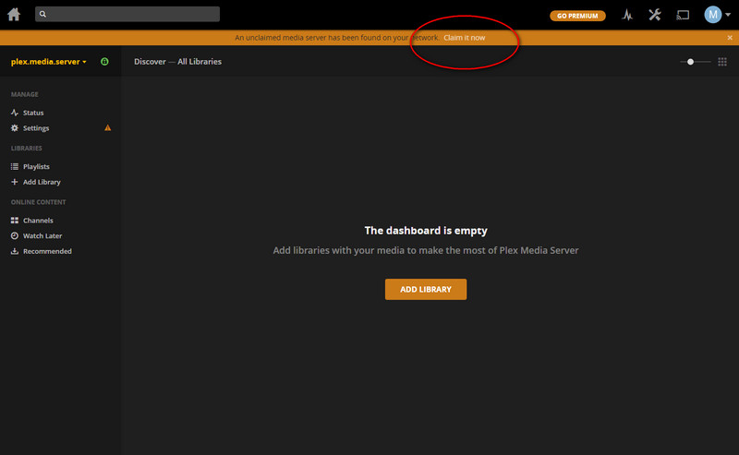Screen dimensions: 739x455
Task: Adjust the thumbnail size slider
Action: coord(696,62)
